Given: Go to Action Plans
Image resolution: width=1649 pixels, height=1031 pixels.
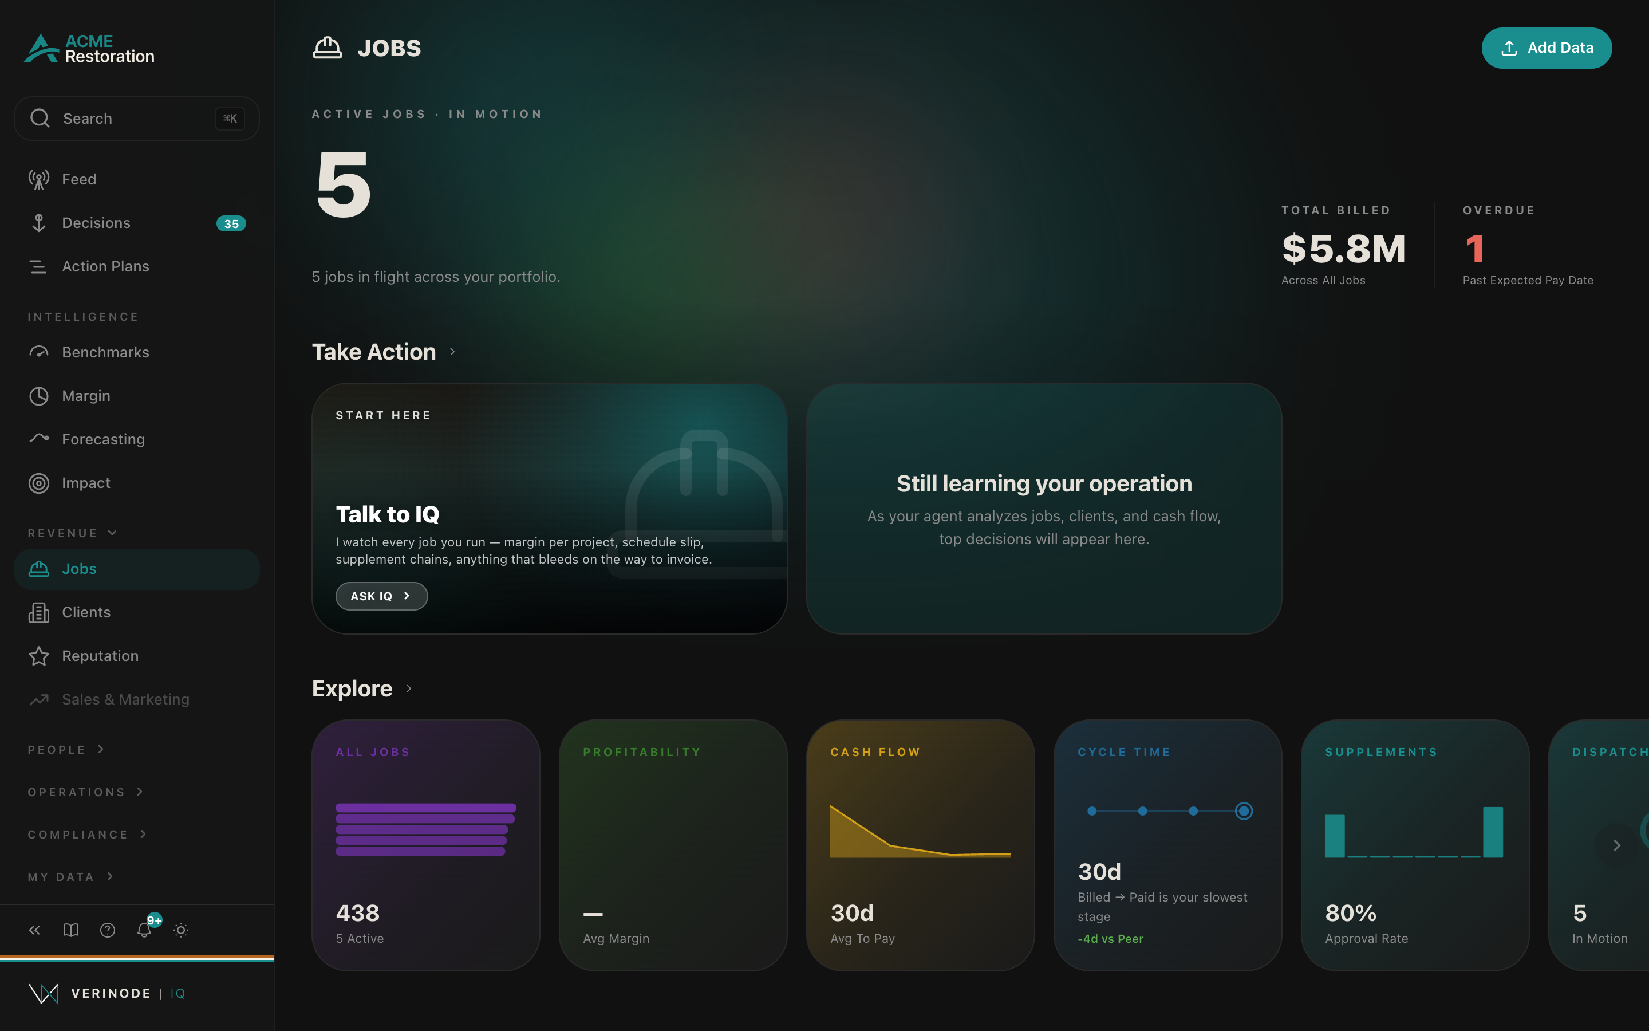Looking at the screenshot, I should tap(136, 266).
